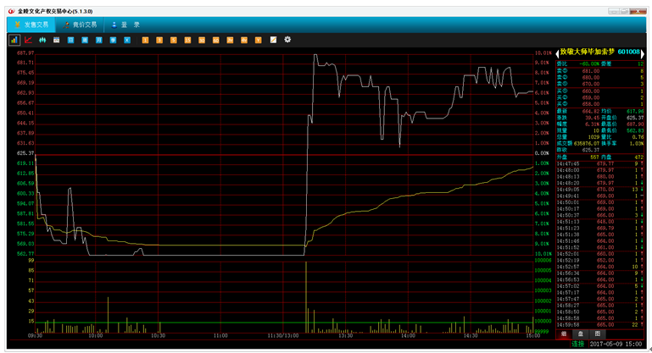The height and width of the screenshot is (353, 652).
Task: Select buy price 659.00
Action: [591, 97]
